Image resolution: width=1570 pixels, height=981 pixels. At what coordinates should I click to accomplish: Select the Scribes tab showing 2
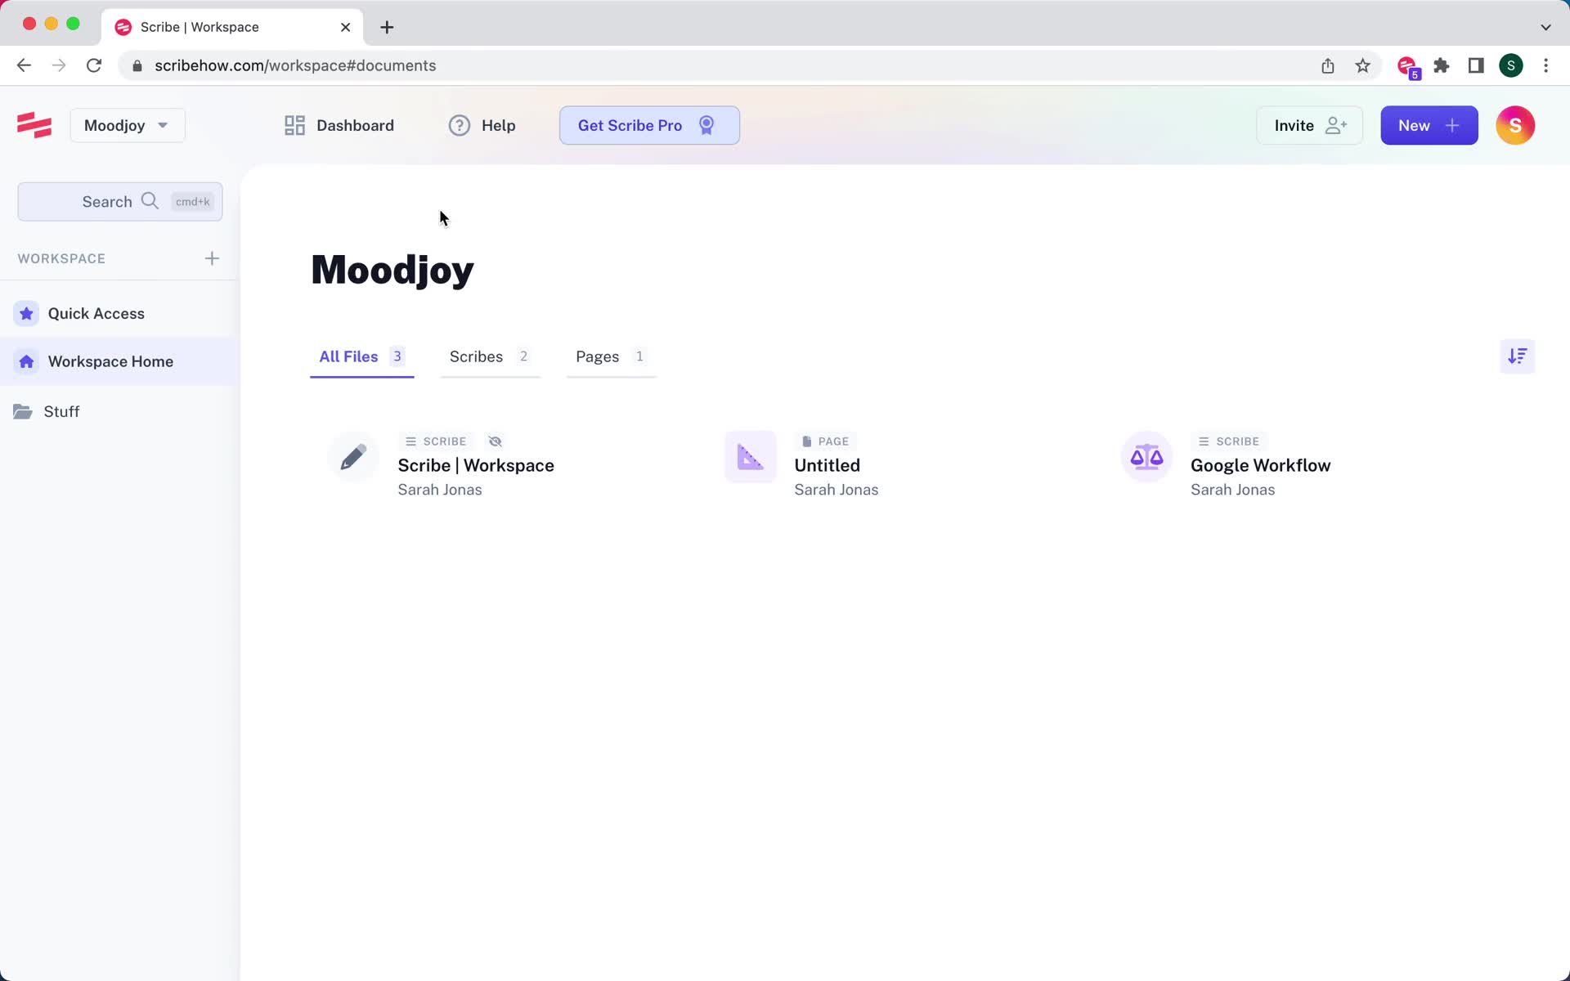[490, 356]
